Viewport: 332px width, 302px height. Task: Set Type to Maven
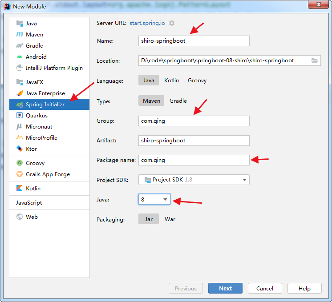click(x=151, y=101)
